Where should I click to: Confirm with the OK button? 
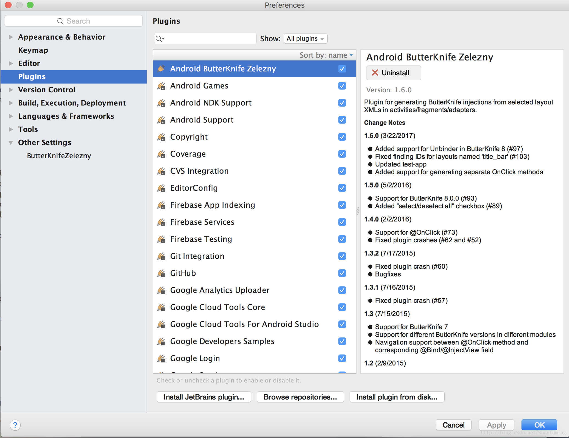[x=539, y=425]
